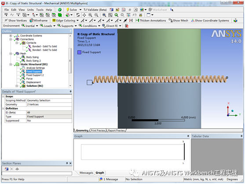Collapse the Mesh tree node
This screenshot has width=245, height=184.
[11, 53]
